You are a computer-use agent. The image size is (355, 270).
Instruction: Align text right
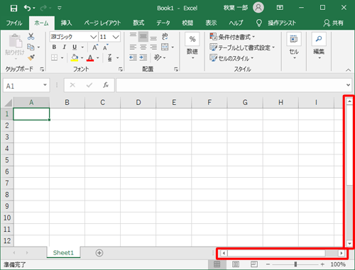153,47
